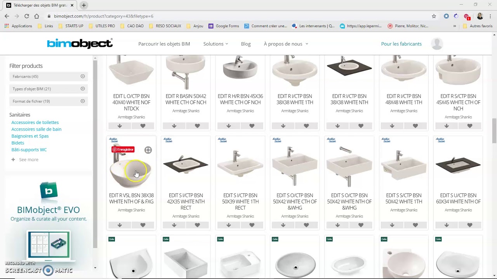Open a new browser tab
The width and height of the screenshot is (497, 279).
pos(83,5)
